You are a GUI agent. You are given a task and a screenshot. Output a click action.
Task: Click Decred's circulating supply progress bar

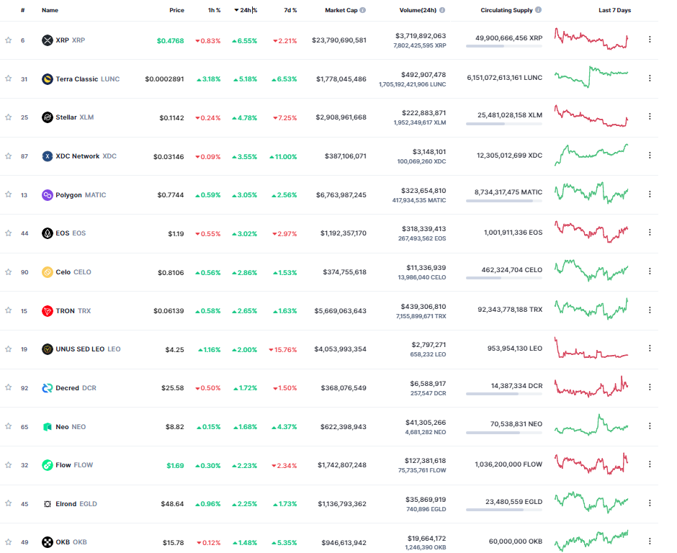tap(504, 394)
